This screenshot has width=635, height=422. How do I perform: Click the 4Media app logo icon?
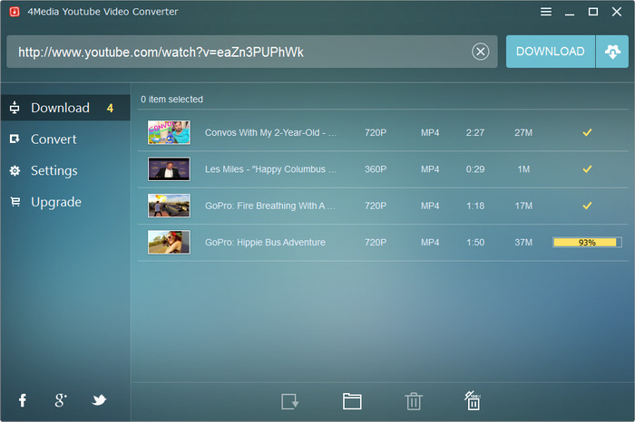pyautogui.click(x=15, y=12)
